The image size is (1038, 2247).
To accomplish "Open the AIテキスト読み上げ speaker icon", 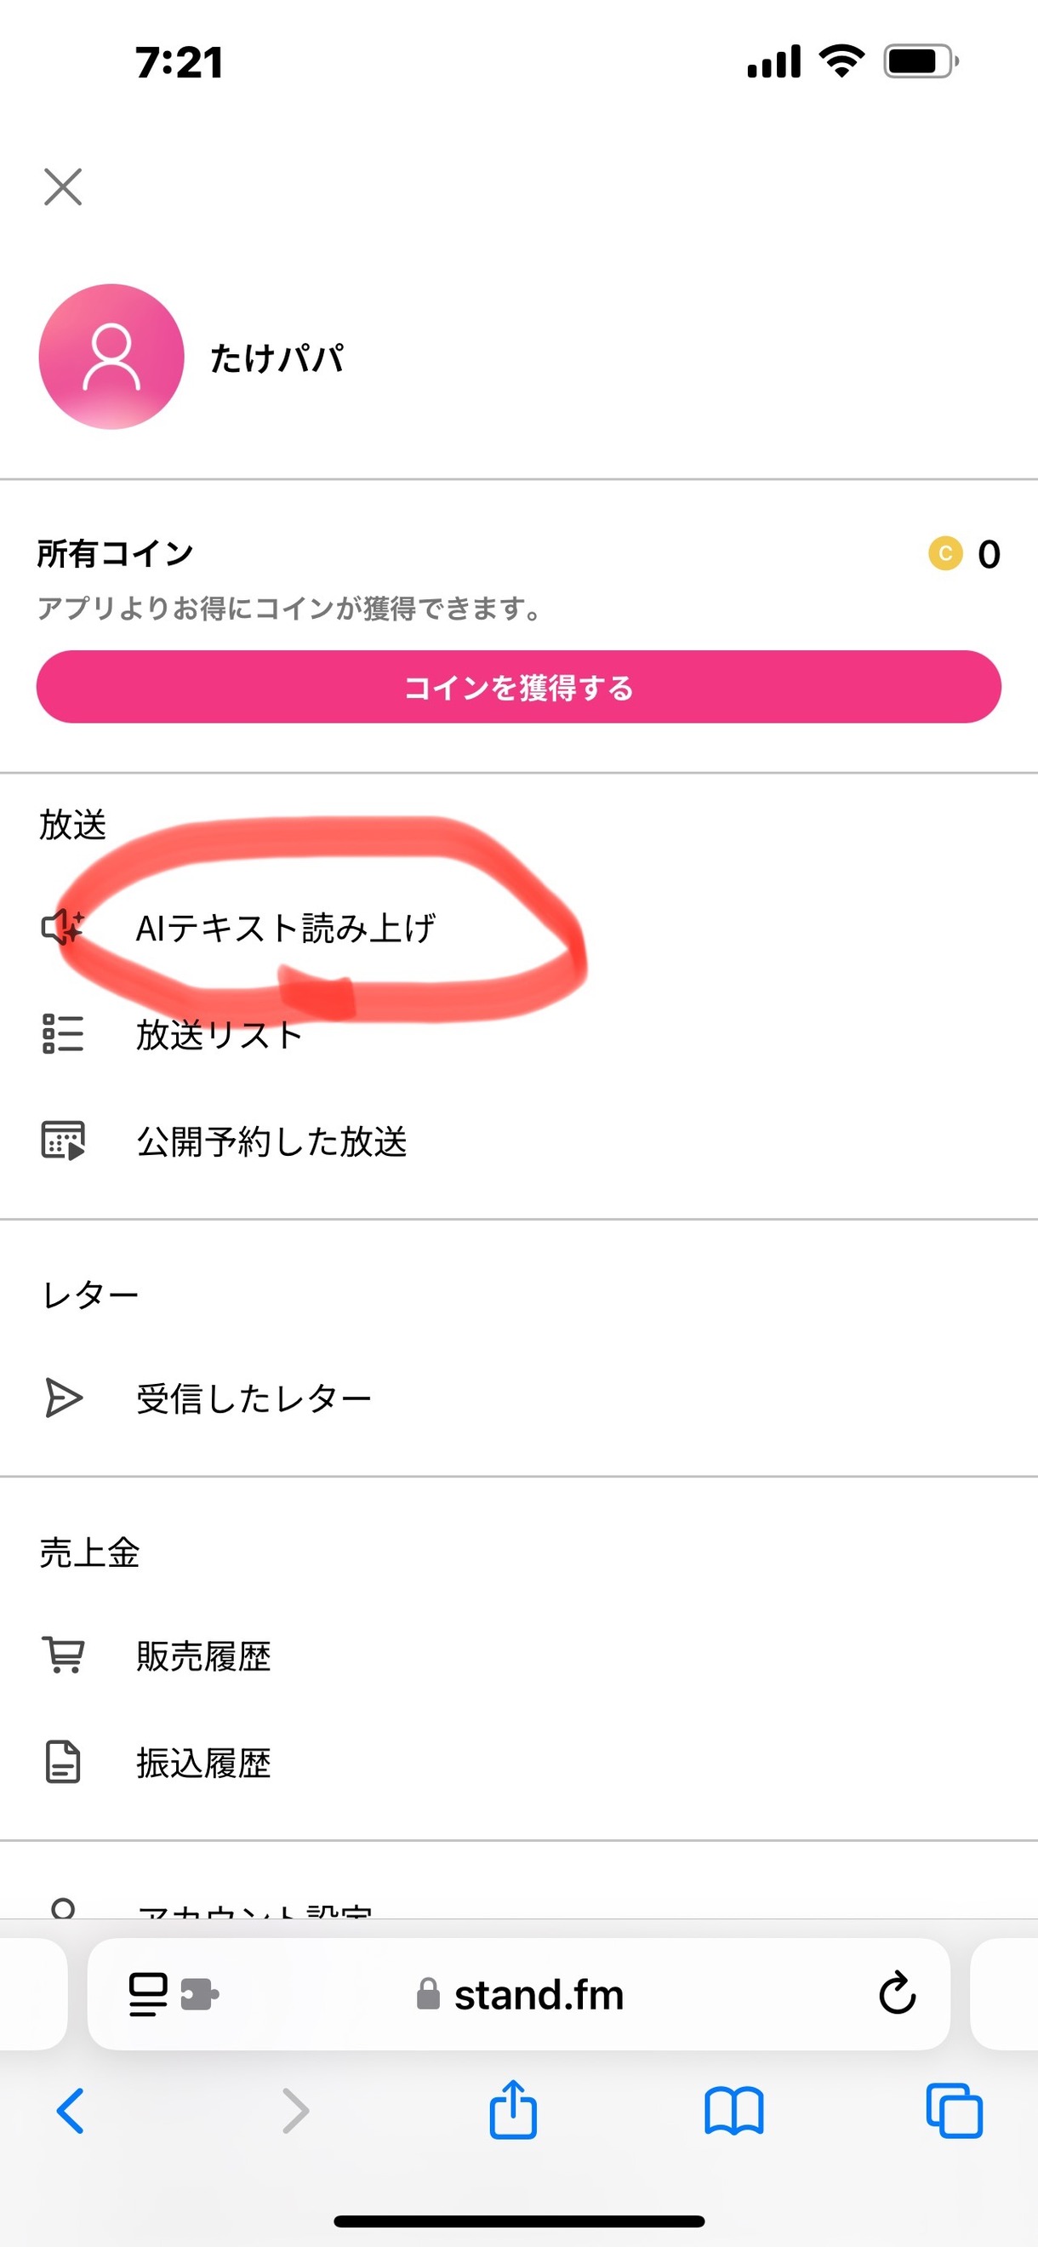I will (63, 927).
